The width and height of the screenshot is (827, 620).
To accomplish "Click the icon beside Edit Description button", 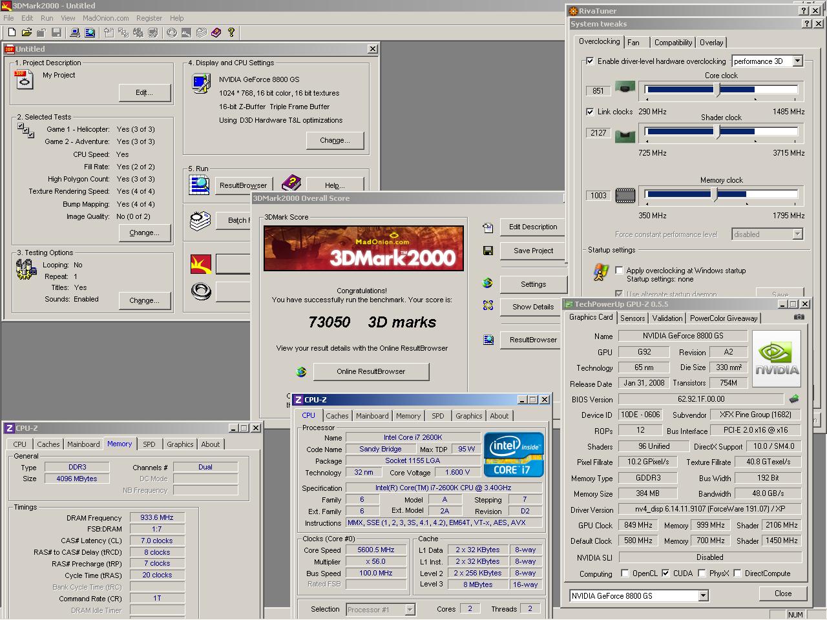I will pos(488,227).
